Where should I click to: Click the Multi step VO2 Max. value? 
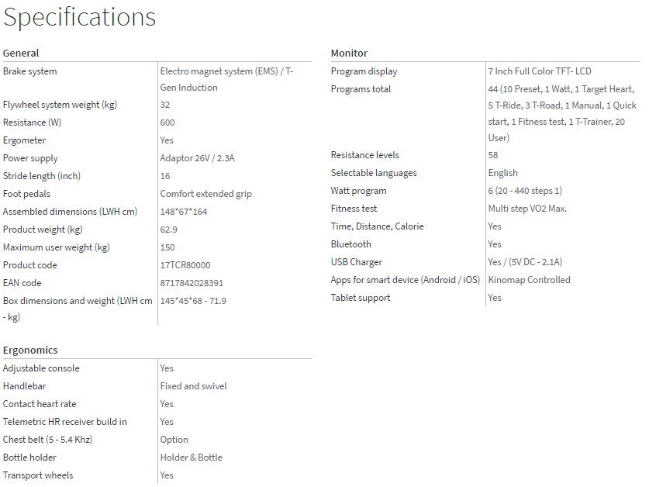pyautogui.click(x=527, y=209)
